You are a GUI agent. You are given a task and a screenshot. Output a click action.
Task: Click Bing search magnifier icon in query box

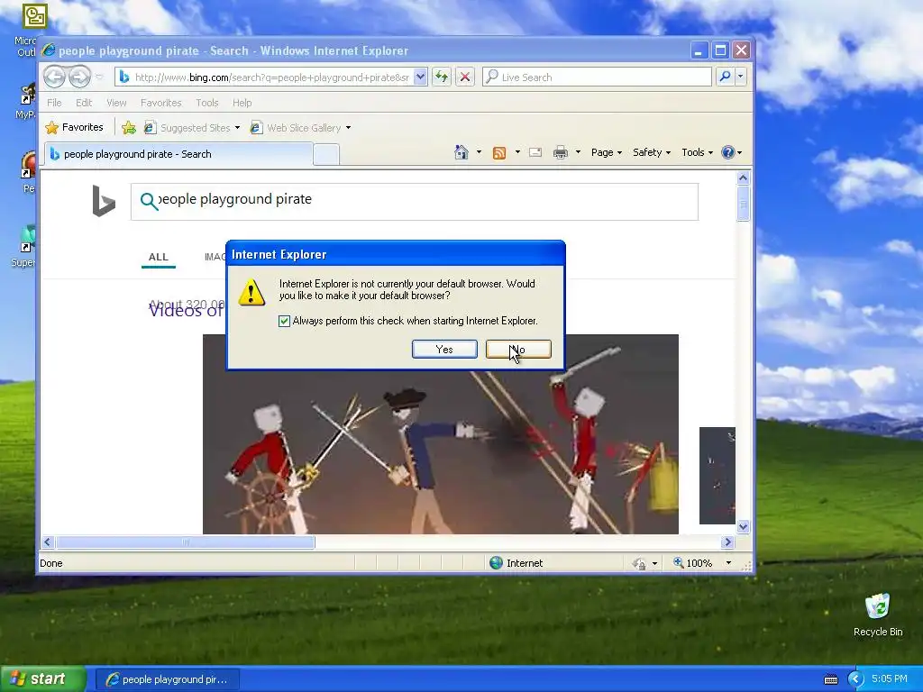[149, 201]
